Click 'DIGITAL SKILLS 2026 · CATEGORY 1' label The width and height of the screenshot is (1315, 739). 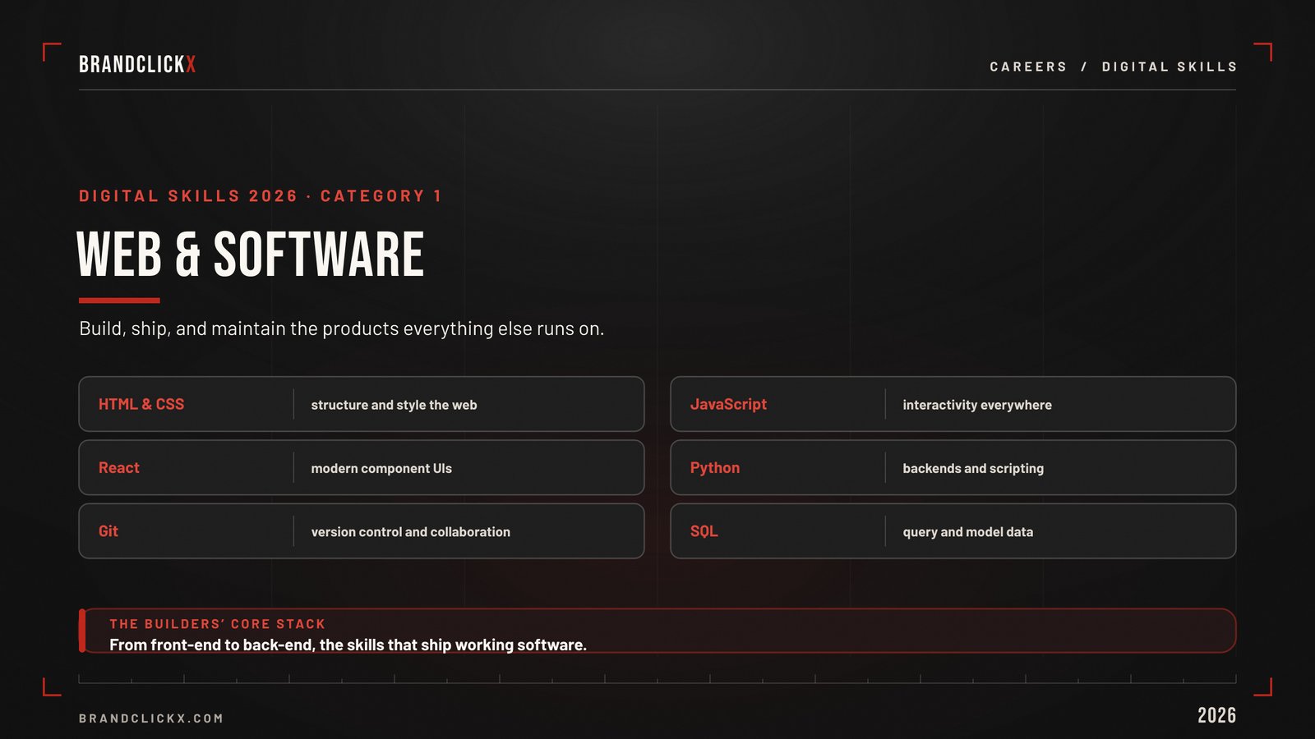pyautogui.click(x=261, y=196)
